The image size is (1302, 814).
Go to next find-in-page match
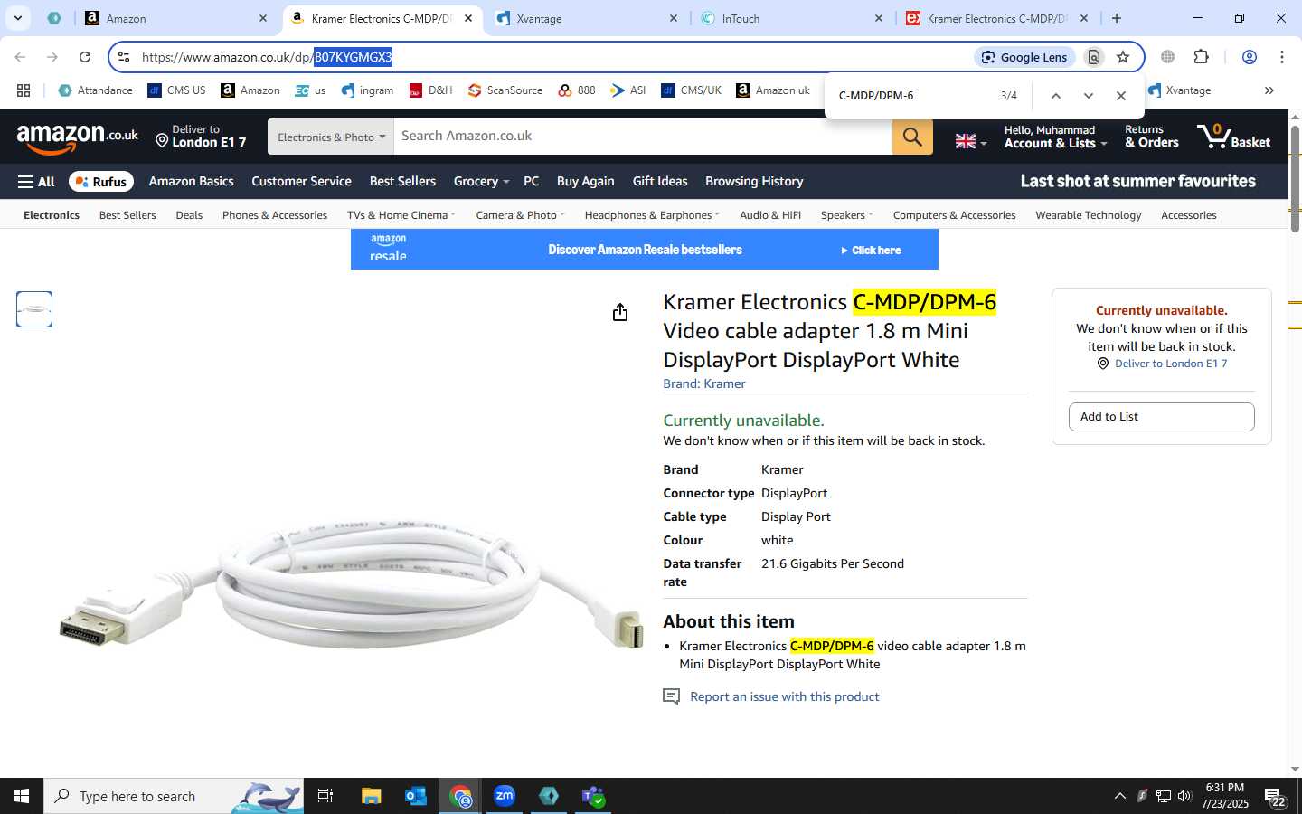tap(1089, 96)
